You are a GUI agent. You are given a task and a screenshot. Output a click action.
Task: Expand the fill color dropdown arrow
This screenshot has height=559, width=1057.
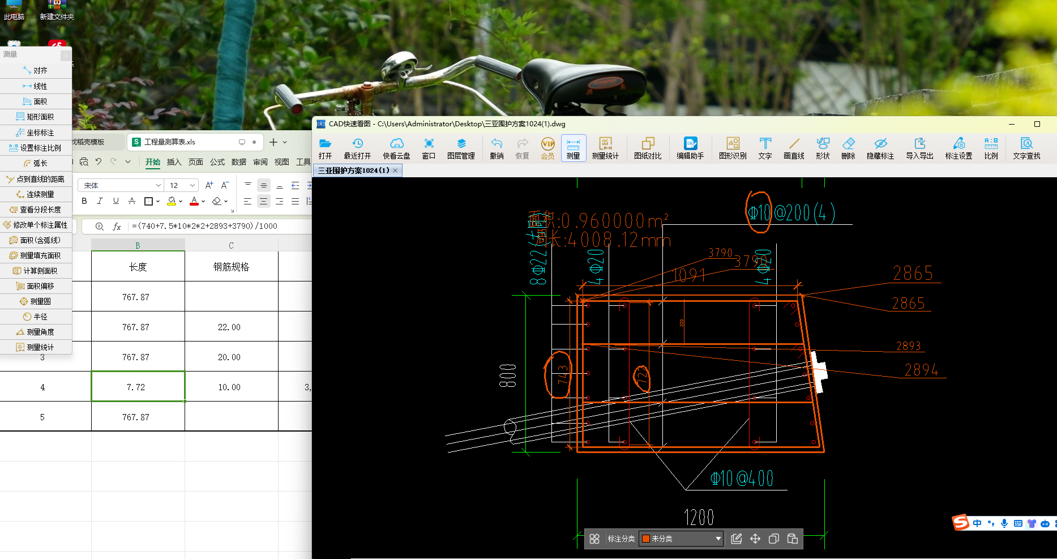pos(181,201)
